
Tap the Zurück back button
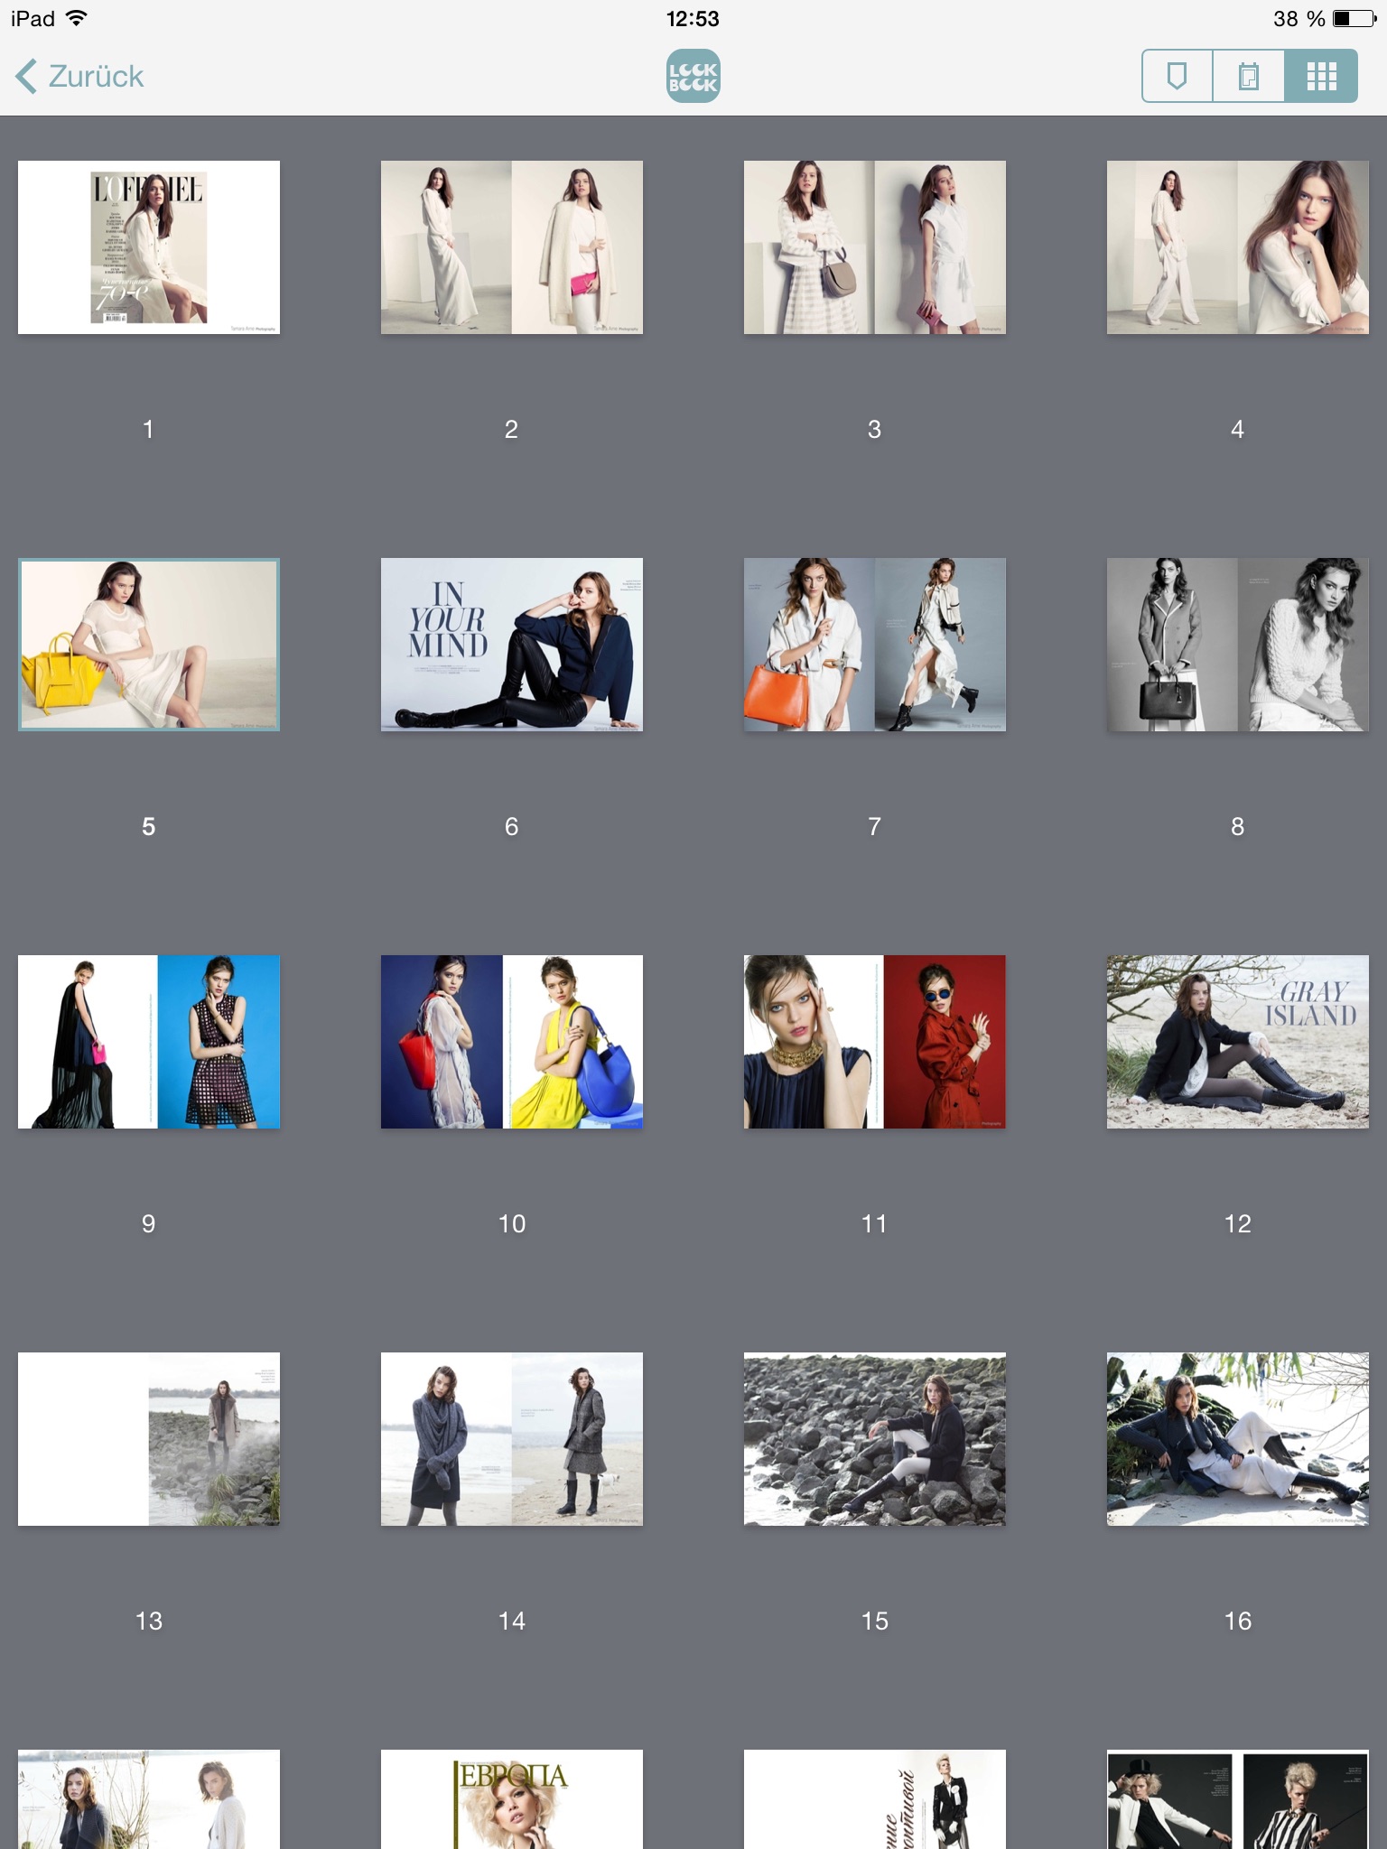79,77
